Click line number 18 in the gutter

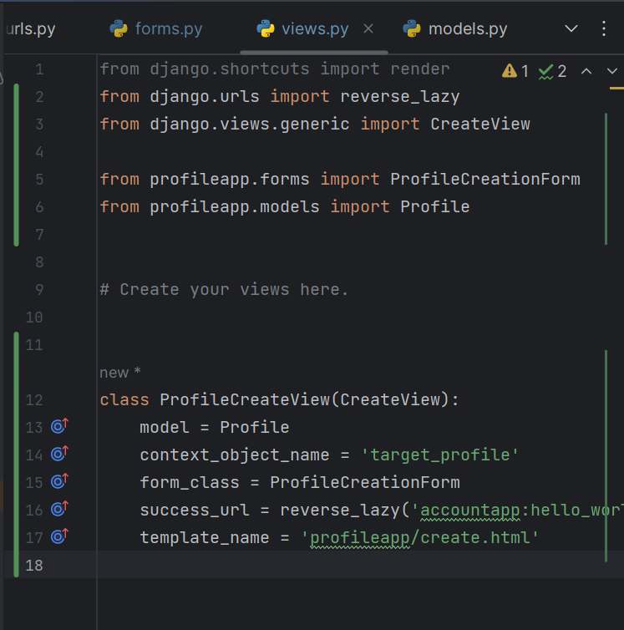tap(34, 566)
